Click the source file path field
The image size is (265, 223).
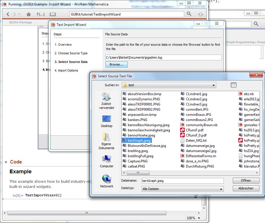(163, 57)
